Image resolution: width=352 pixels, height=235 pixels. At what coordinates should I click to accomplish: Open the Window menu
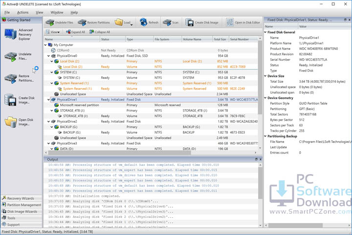[57, 12]
